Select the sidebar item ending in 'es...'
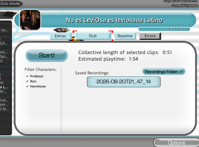 (x=5, y=30)
